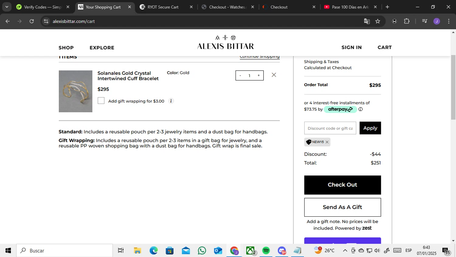Expand the tab search dropdown
456x257 pixels.
[7, 7]
